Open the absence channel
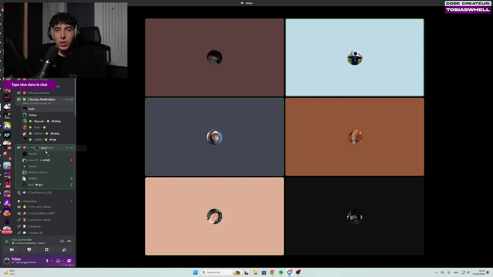 45,226
